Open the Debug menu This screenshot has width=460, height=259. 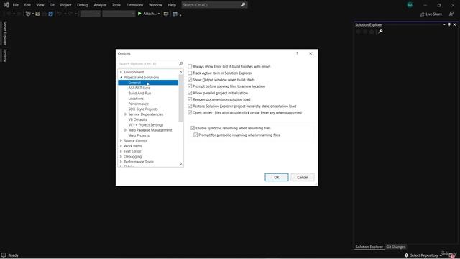click(83, 5)
